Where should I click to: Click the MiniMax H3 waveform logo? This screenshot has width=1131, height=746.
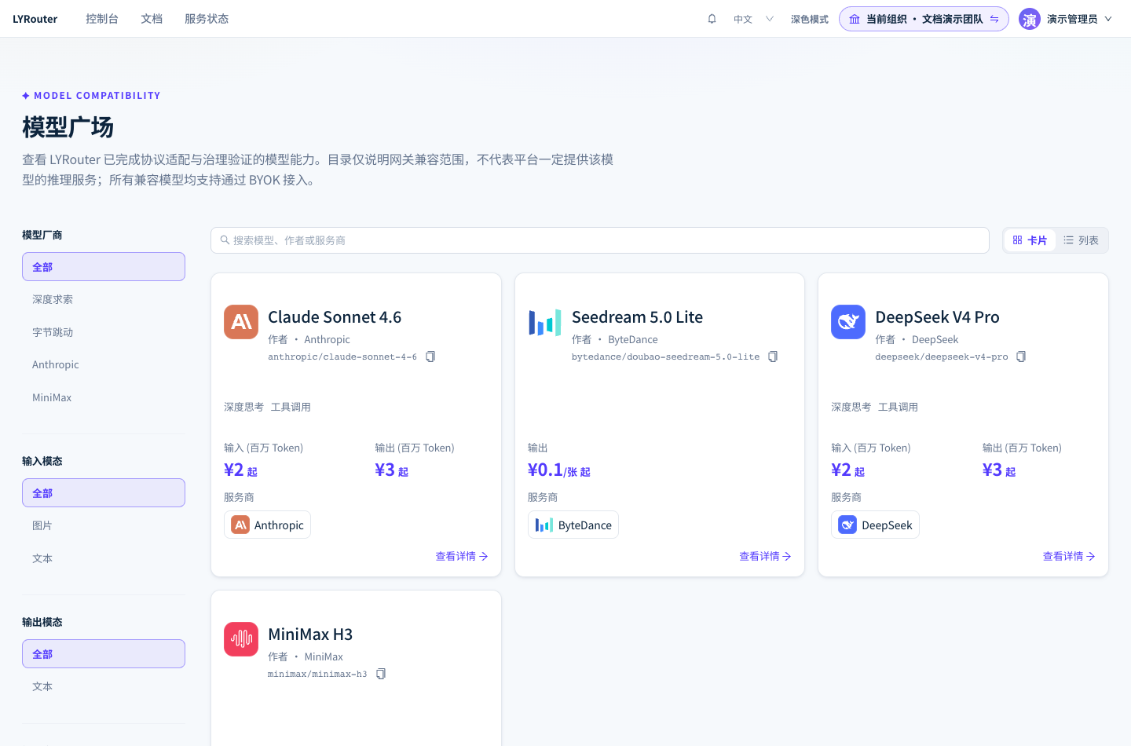click(x=241, y=639)
